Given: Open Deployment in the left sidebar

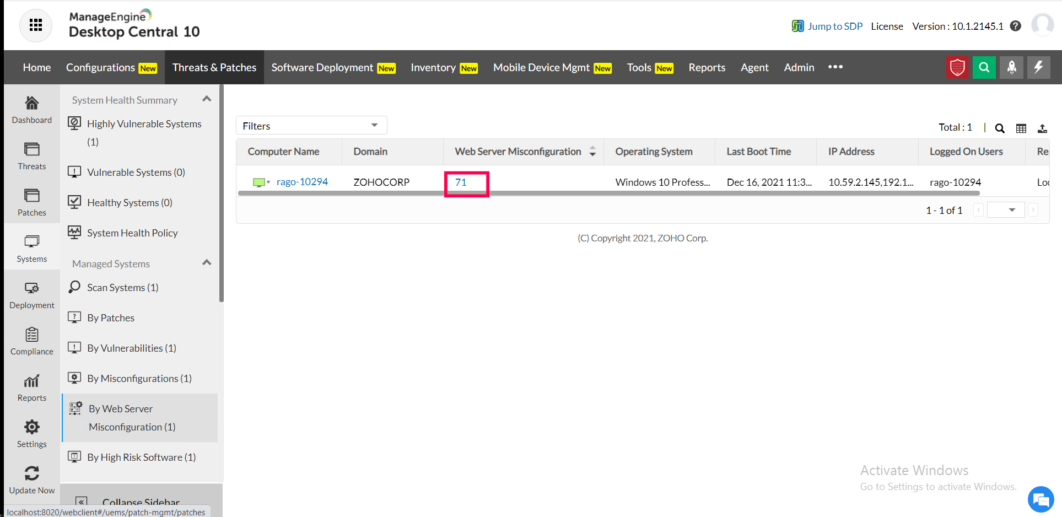Looking at the screenshot, I should 32,295.
